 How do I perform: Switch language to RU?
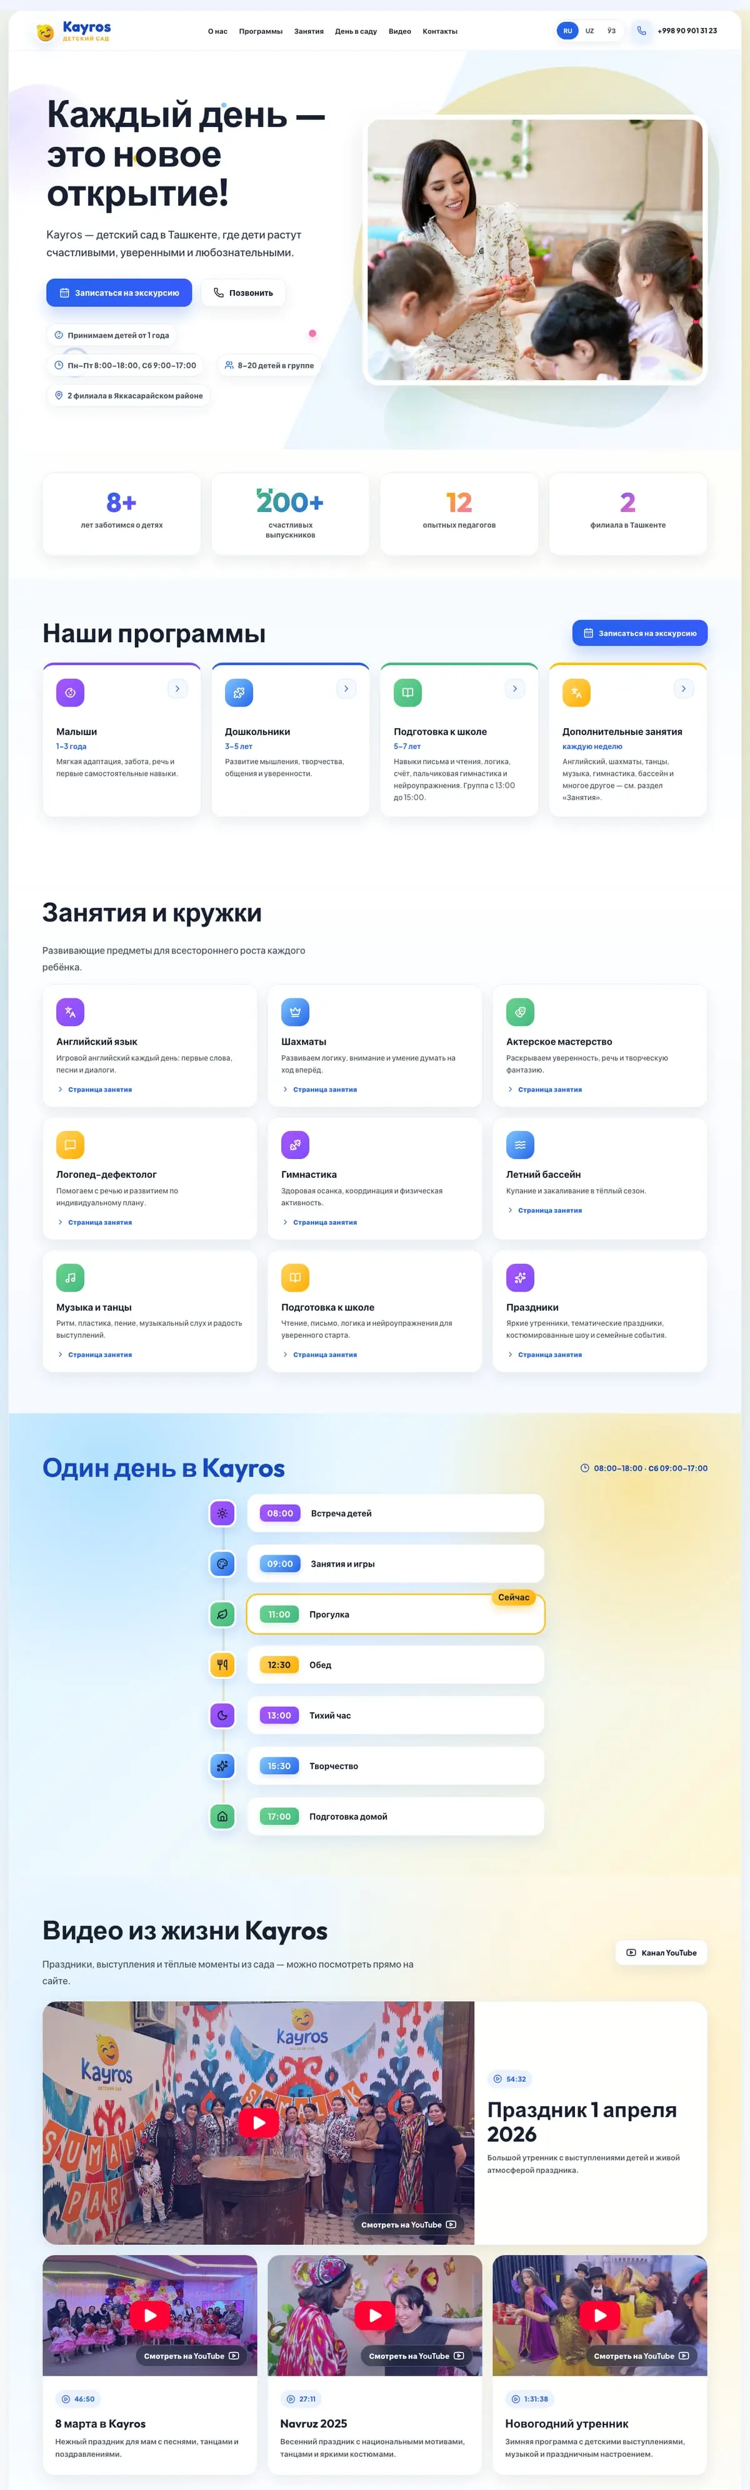(x=567, y=31)
